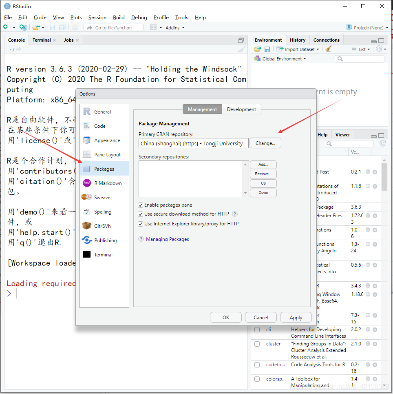The image size is (393, 394).
Task: Click the Environment search field
Action: (360, 59)
